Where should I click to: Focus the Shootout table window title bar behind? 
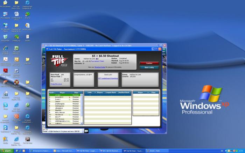click(x=100, y=45)
